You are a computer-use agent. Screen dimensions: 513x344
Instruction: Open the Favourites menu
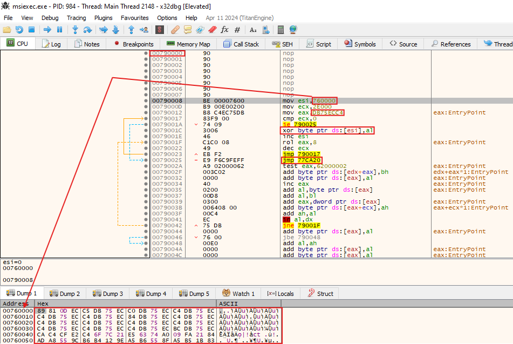134,18
